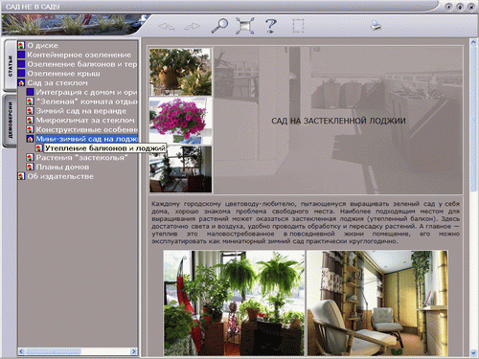
Task: Open the photo of loggia with armchairs
Action: (x=377, y=303)
